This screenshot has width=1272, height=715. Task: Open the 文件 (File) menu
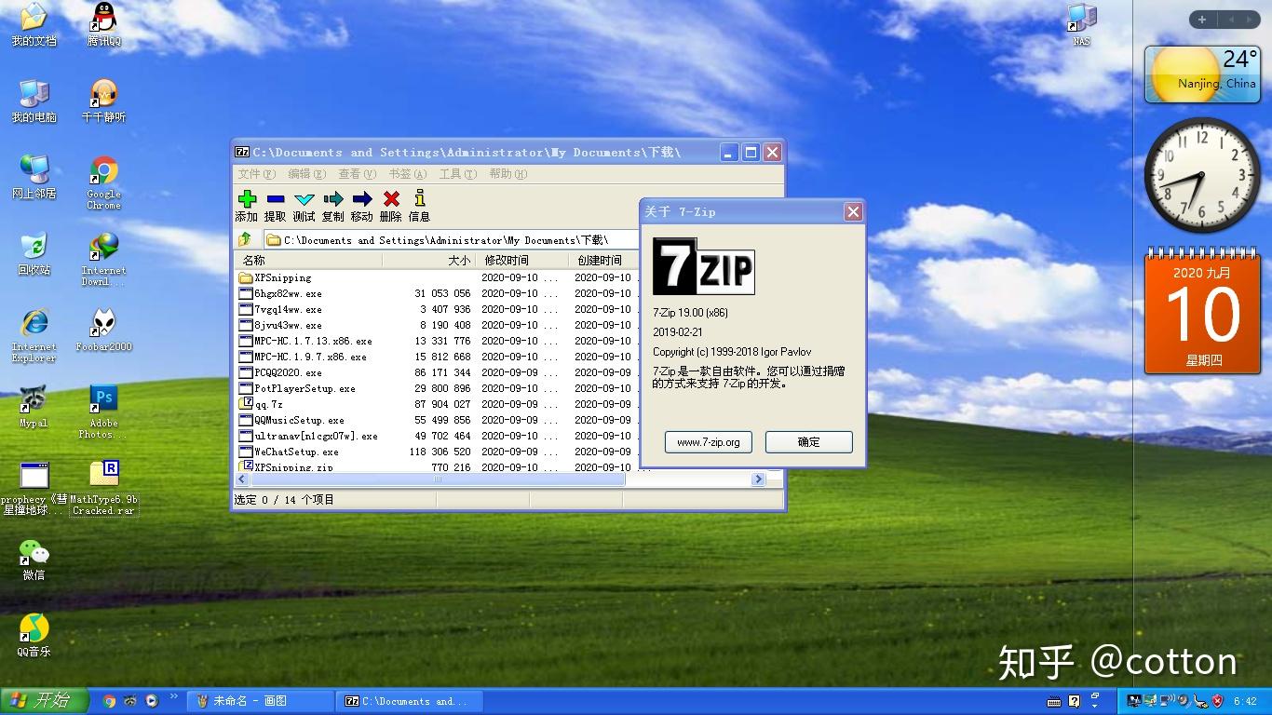pos(251,173)
